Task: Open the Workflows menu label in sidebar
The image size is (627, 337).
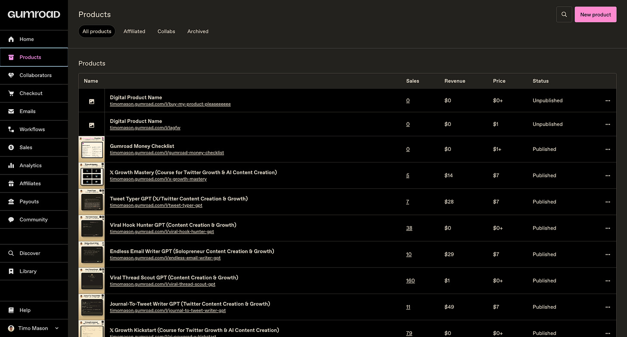Action: click(x=32, y=129)
